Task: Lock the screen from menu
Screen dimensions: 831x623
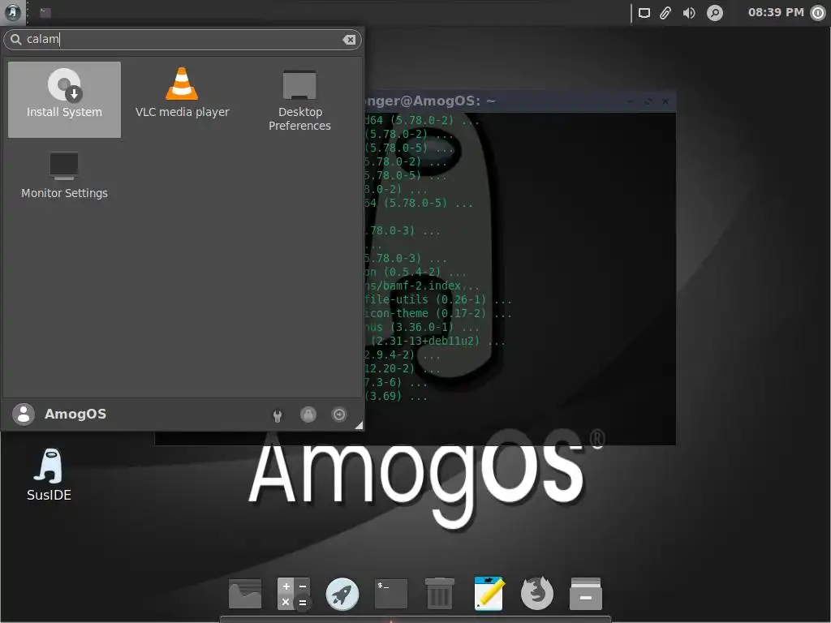Action: click(308, 415)
